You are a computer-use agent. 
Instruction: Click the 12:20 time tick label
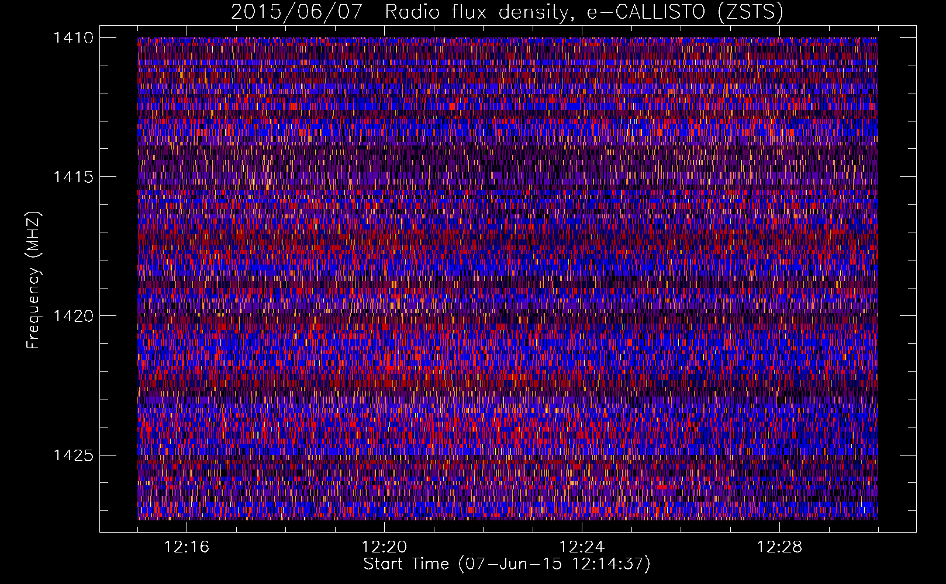click(384, 547)
